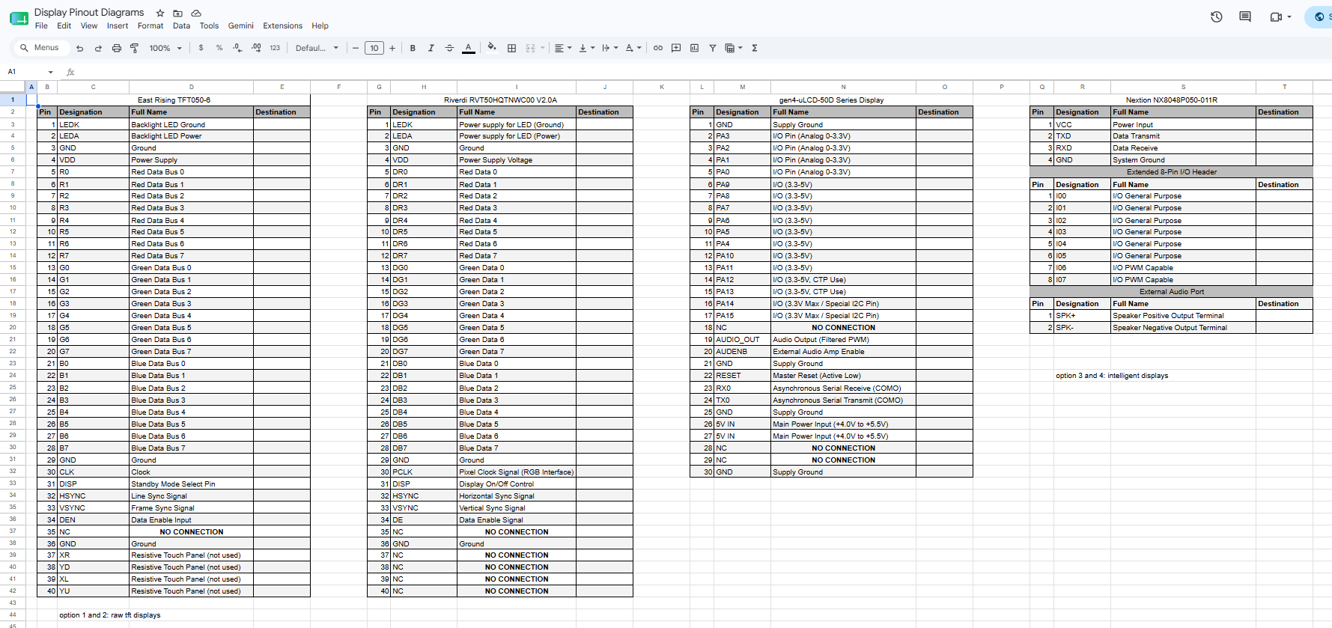Click the Share button
Image resolution: width=1332 pixels, height=628 pixels.
(x=1319, y=16)
